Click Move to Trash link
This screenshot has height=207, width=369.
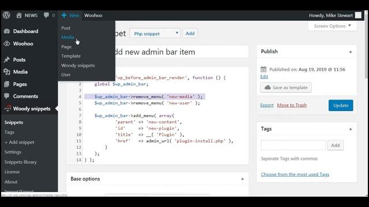pos(292,105)
